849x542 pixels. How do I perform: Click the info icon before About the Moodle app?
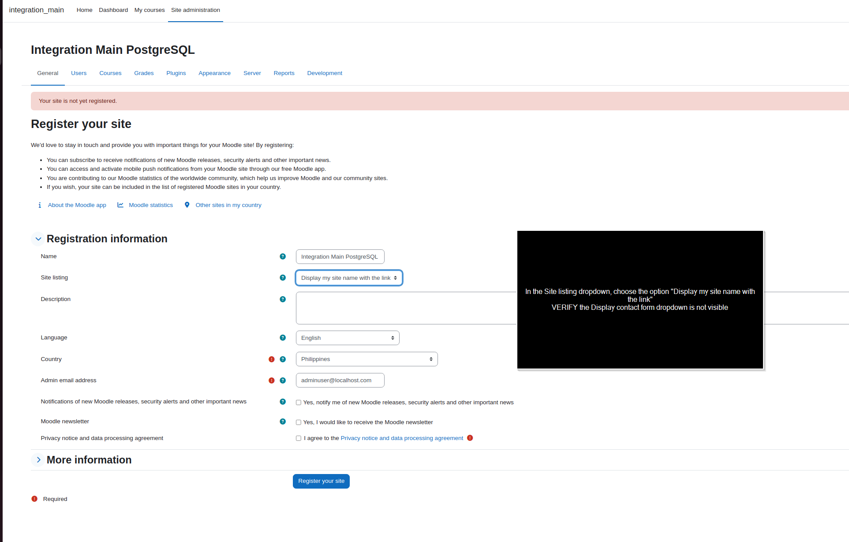(x=40, y=205)
